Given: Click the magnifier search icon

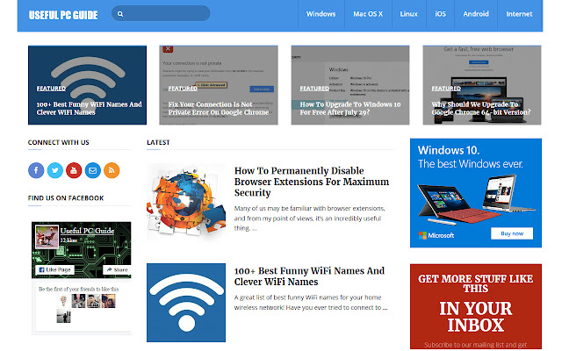Looking at the screenshot, I should click(x=120, y=14).
